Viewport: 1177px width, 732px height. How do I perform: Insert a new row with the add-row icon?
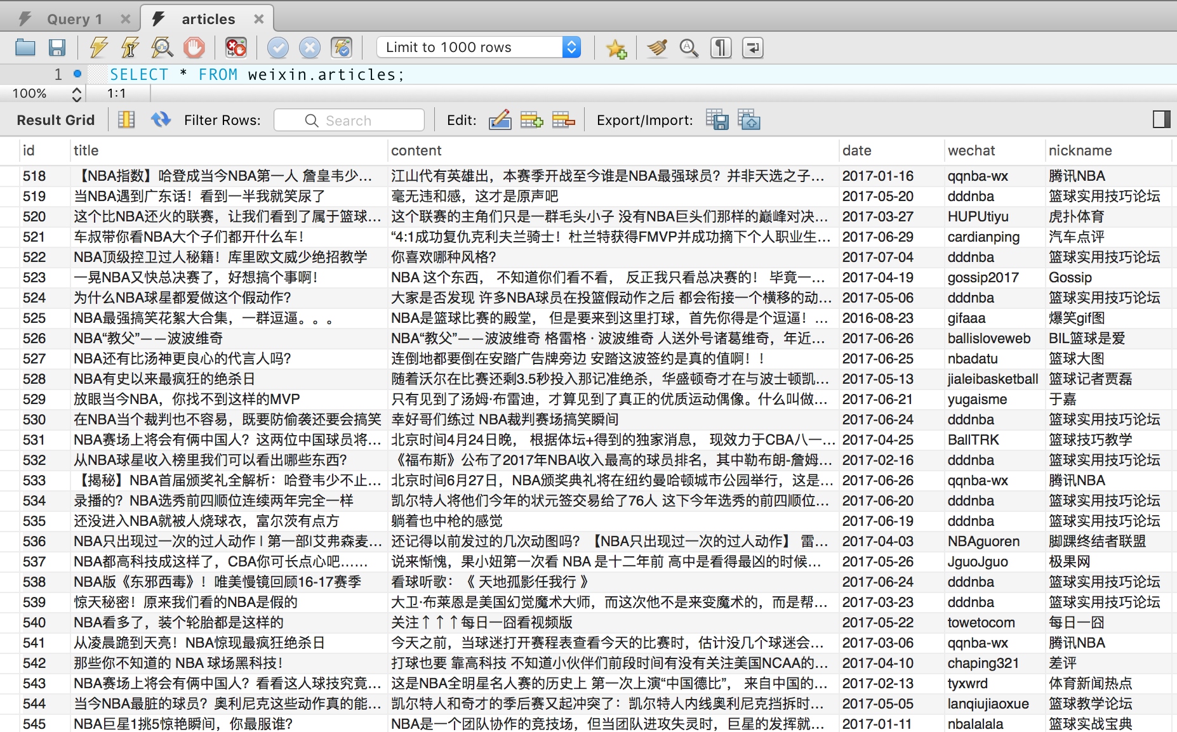[x=531, y=120]
